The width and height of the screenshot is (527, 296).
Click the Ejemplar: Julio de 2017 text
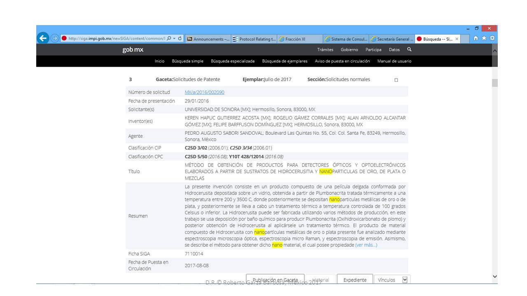pyautogui.click(x=267, y=79)
